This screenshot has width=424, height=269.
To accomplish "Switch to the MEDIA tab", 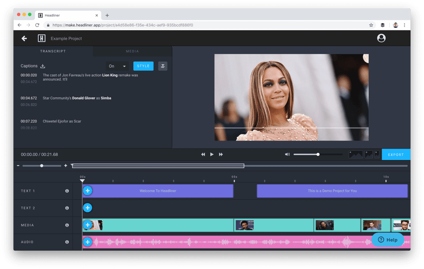I will click(x=132, y=51).
